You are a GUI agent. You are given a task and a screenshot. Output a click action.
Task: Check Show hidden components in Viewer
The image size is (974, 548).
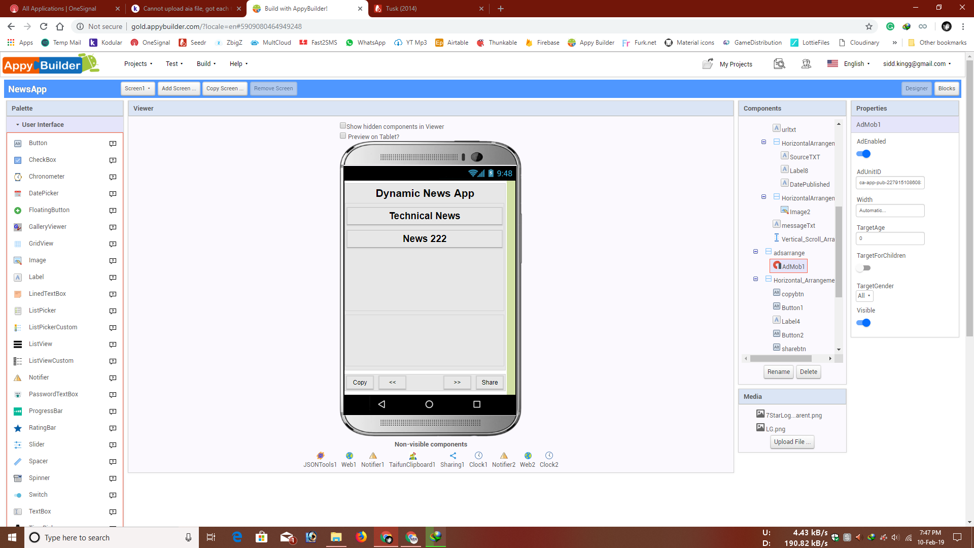coord(343,126)
